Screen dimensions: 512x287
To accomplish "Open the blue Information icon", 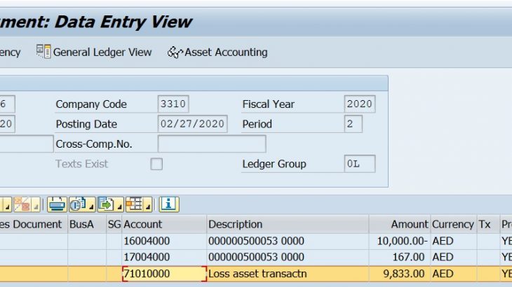I will click(169, 204).
